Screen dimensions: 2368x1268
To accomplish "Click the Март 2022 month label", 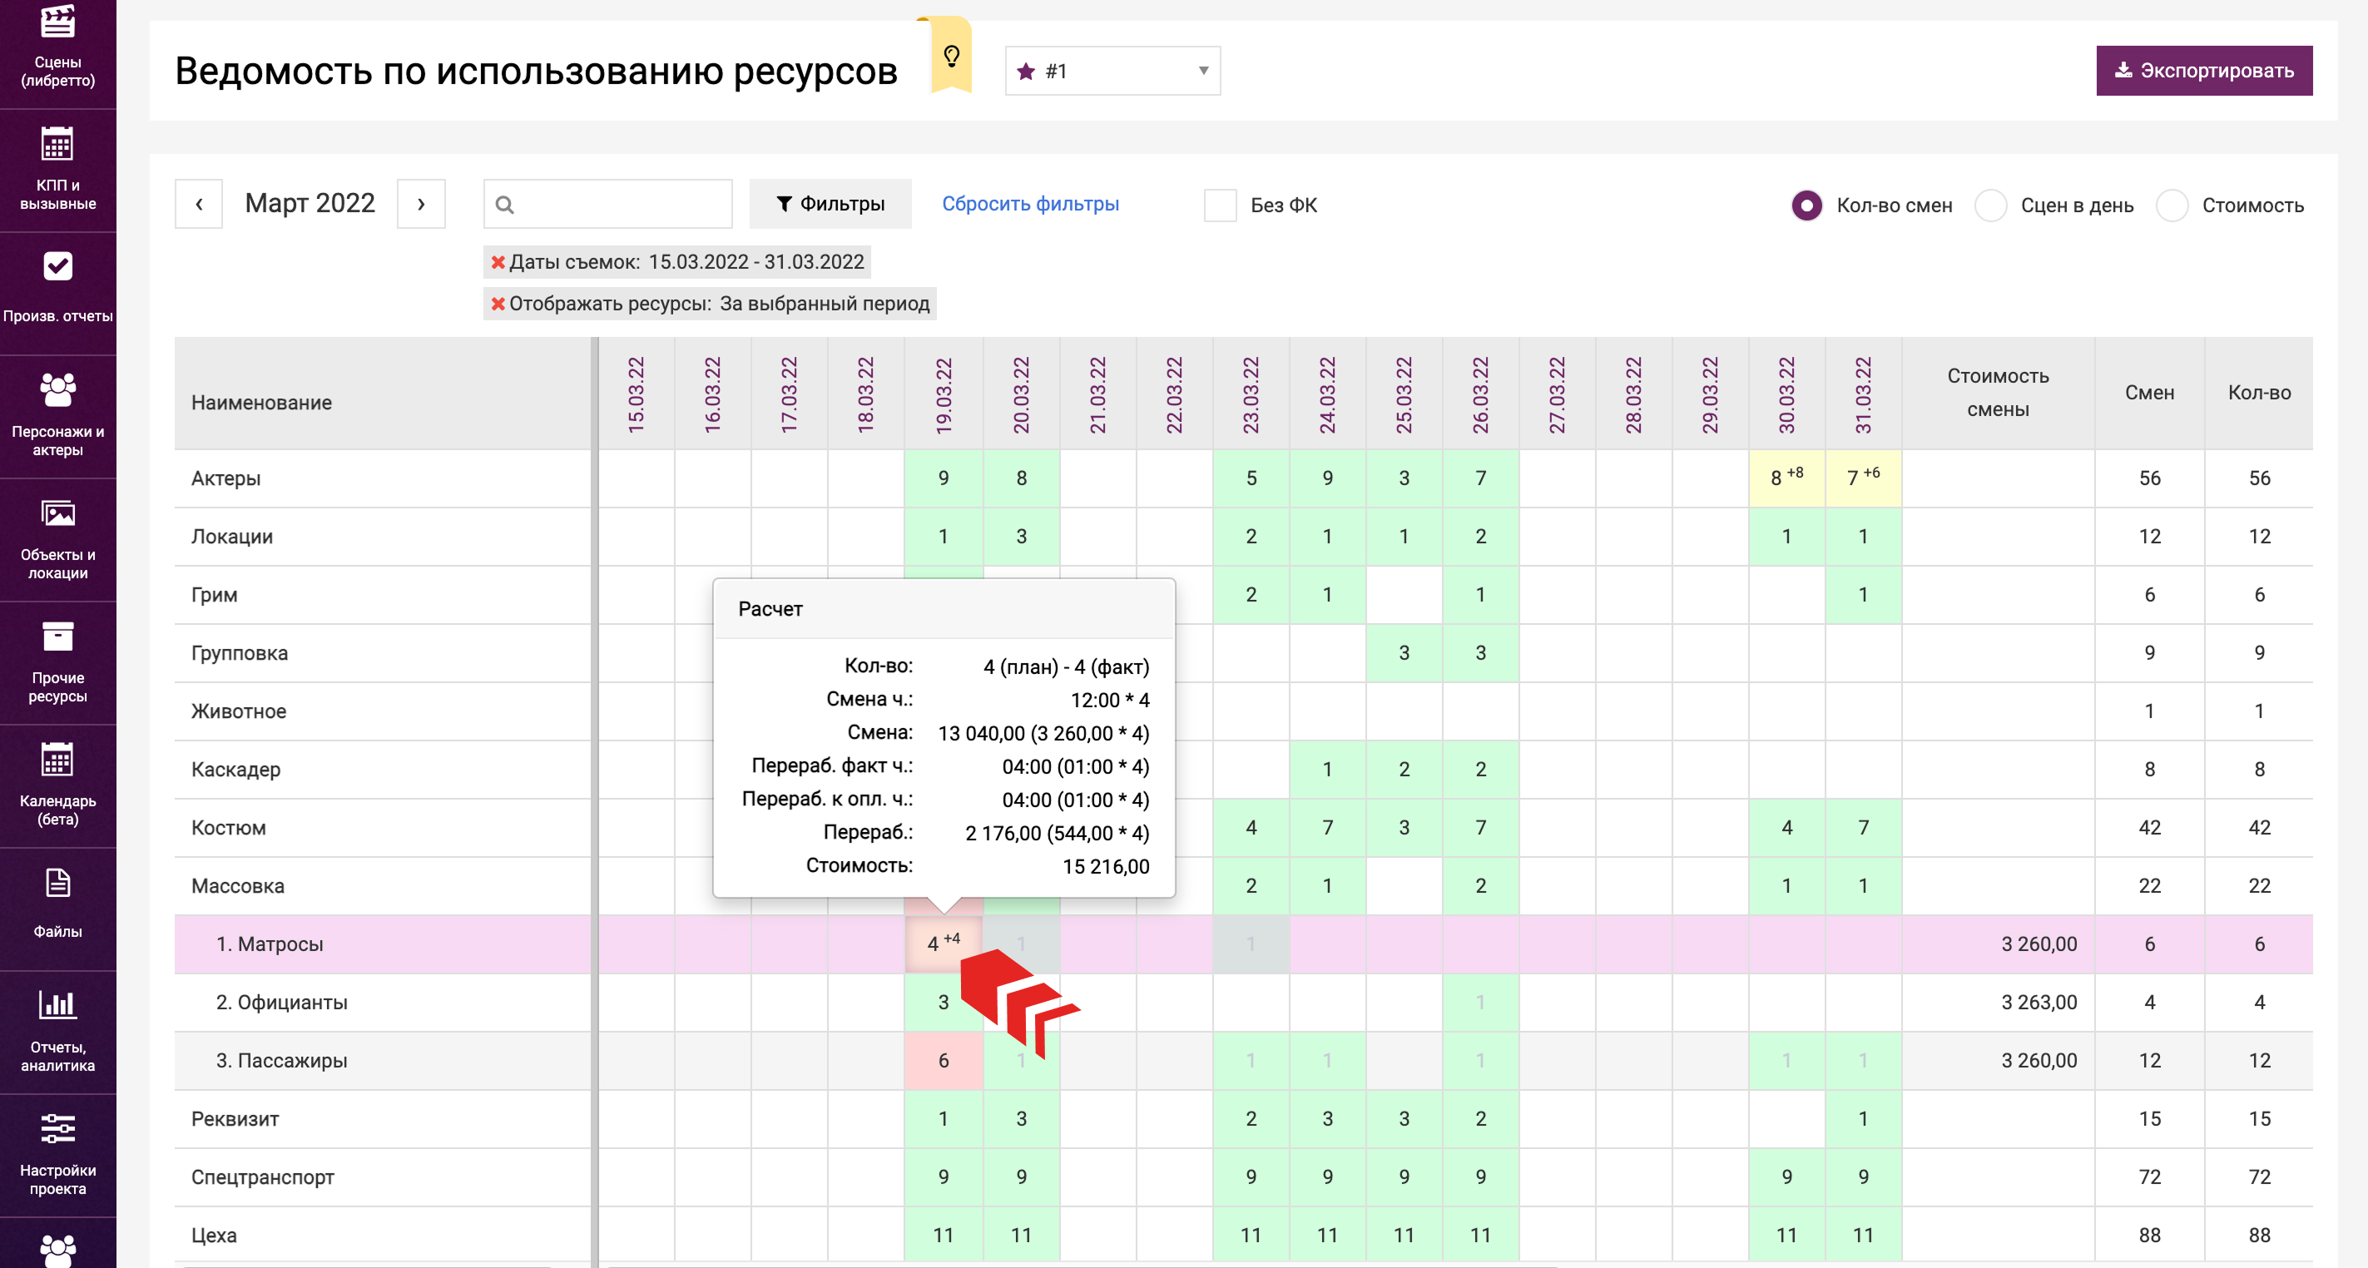I will [x=310, y=203].
